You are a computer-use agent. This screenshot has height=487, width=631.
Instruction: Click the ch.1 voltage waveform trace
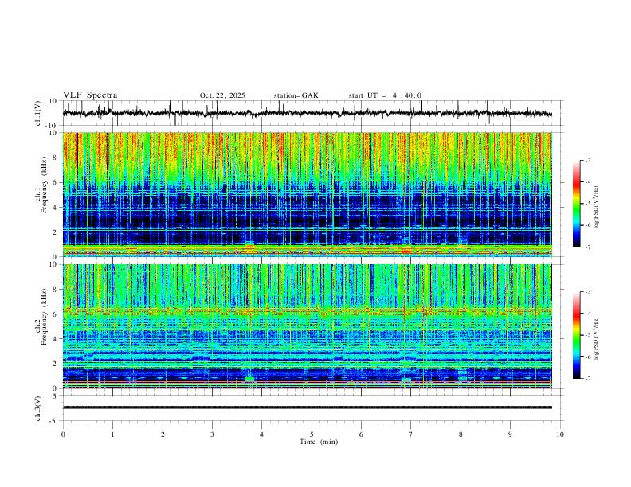[x=308, y=113]
